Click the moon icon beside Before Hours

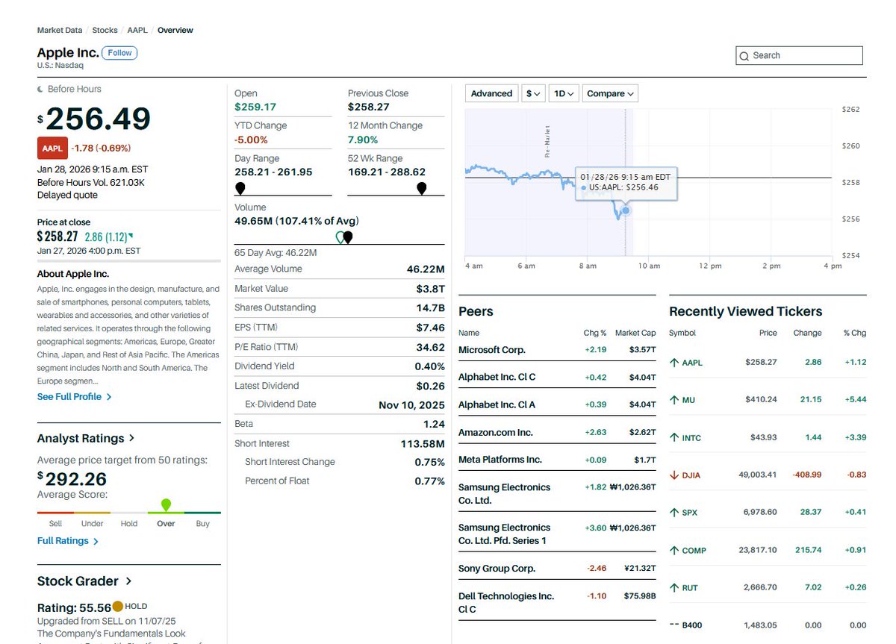coord(40,89)
